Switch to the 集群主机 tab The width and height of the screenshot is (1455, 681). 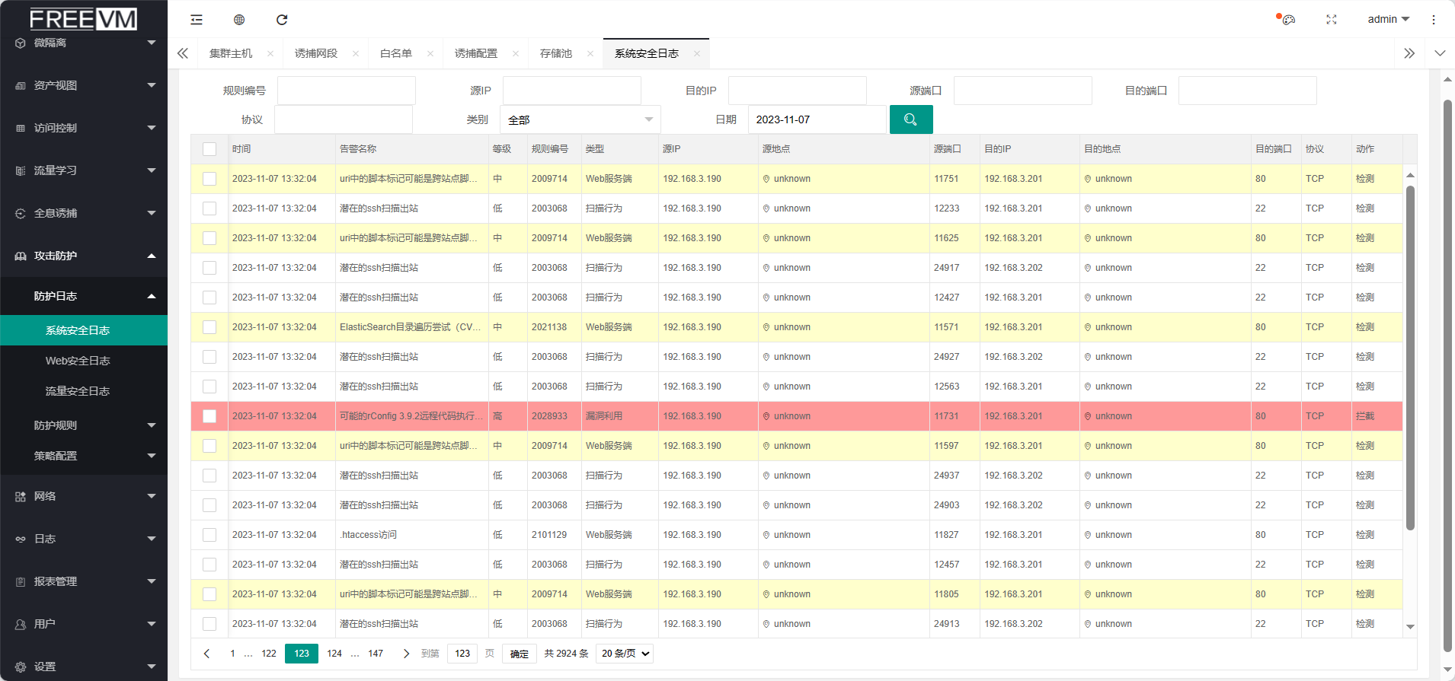click(x=231, y=53)
